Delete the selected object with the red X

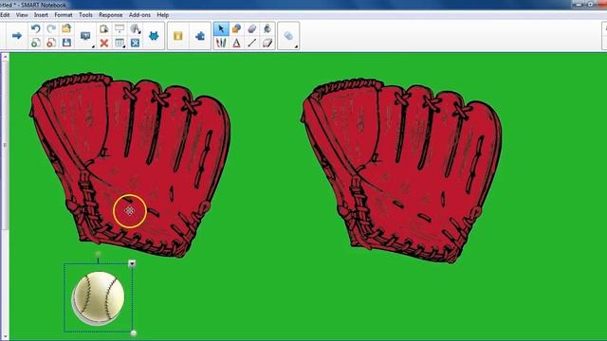point(103,43)
